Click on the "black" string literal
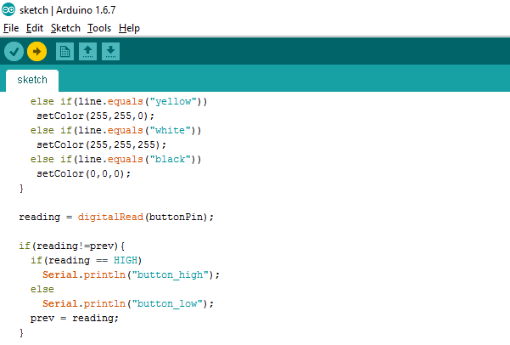510x345 pixels. 170,159
